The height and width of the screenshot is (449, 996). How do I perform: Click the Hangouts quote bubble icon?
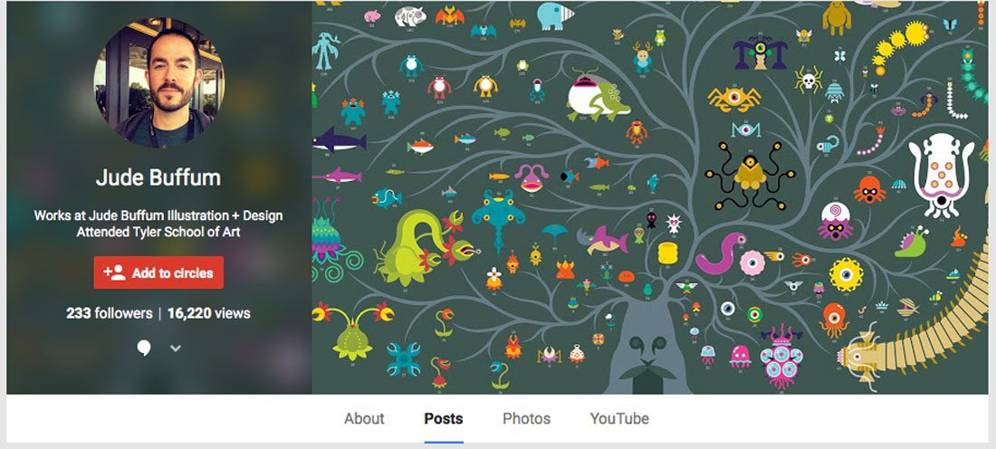pos(144,348)
